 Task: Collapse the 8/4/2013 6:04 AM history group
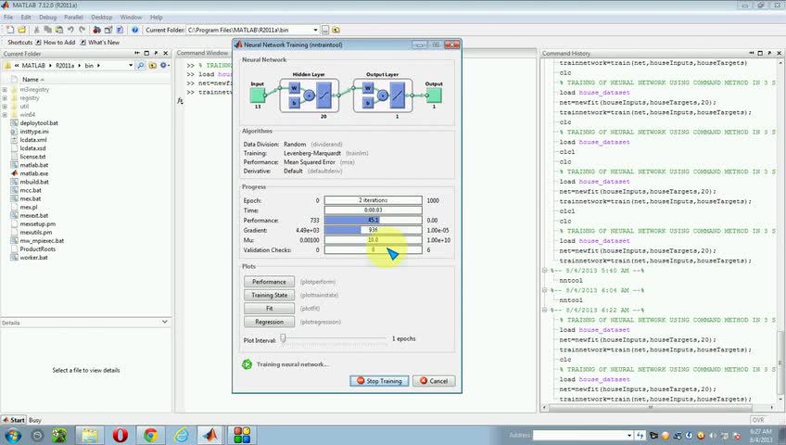tap(545, 290)
